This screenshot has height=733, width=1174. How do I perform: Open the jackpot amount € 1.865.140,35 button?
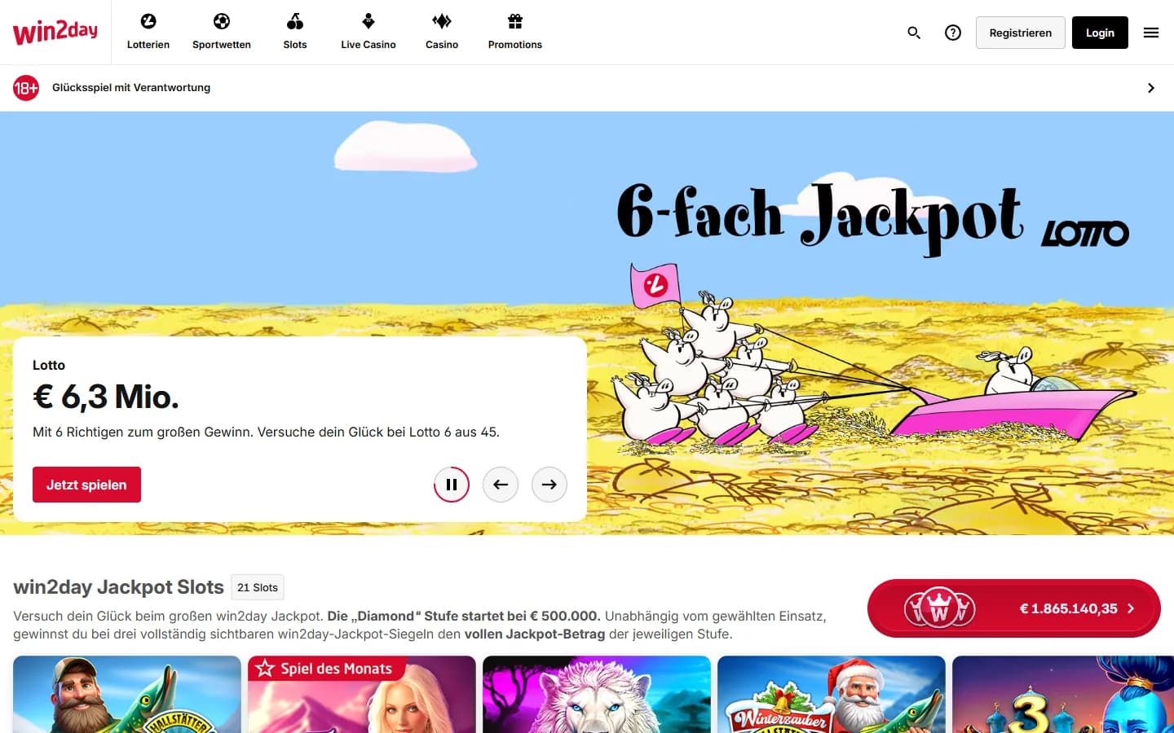click(x=1013, y=608)
